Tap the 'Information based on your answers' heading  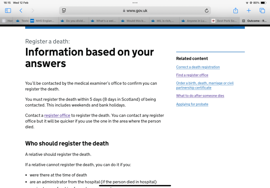pos(89,58)
